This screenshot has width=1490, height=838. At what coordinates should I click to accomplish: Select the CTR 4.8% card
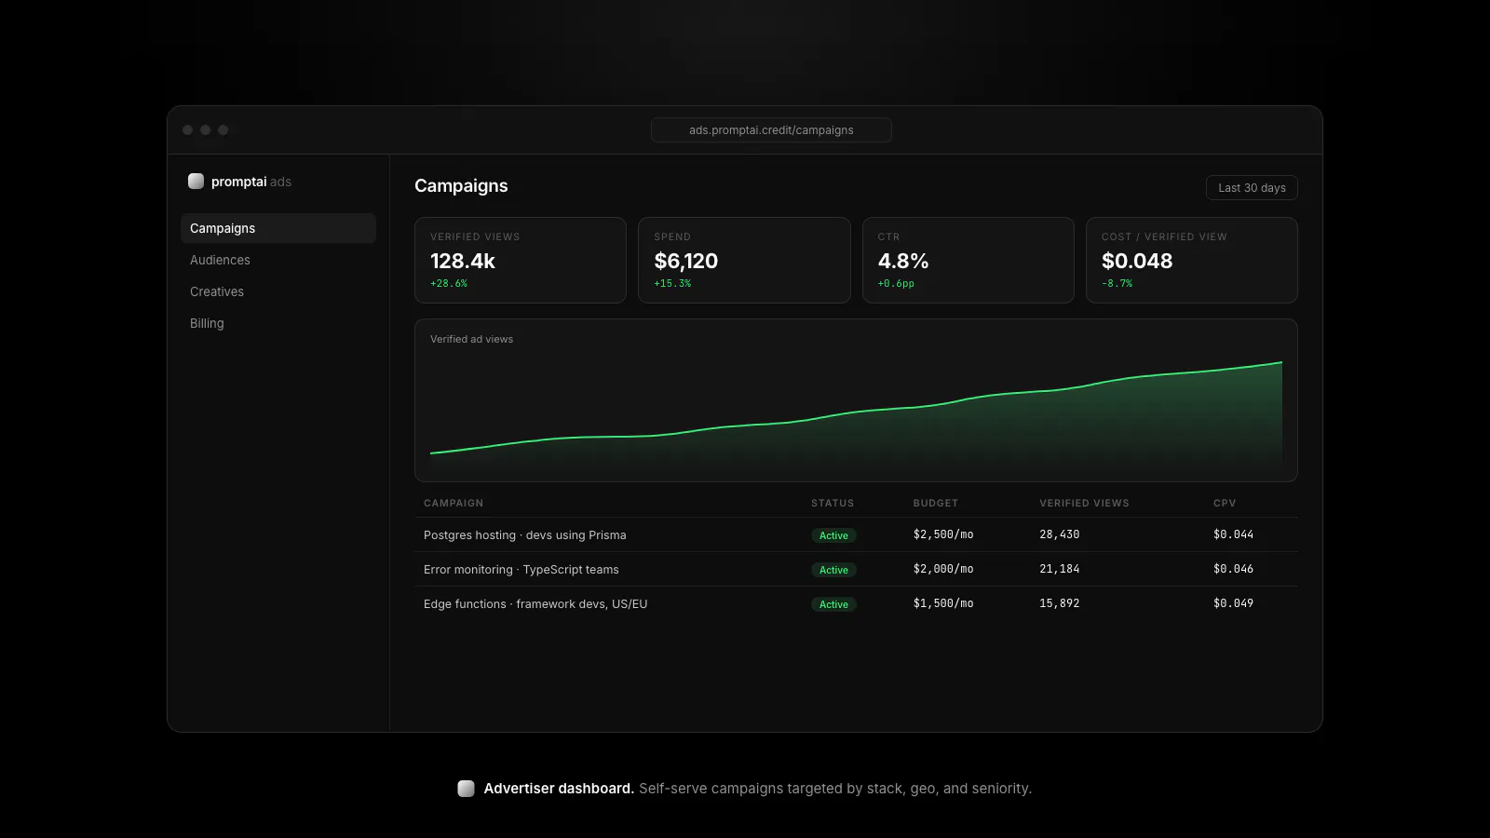pyautogui.click(x=968, y=260)
